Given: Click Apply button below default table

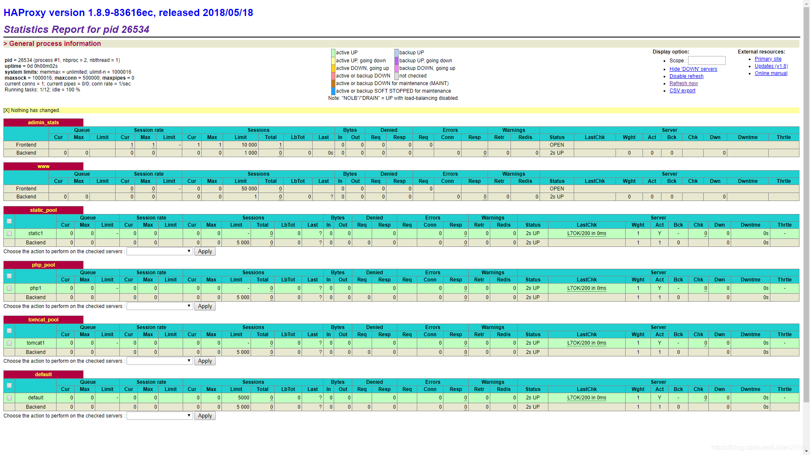Looking at the screenshot, I should click(x=205, y=416).
